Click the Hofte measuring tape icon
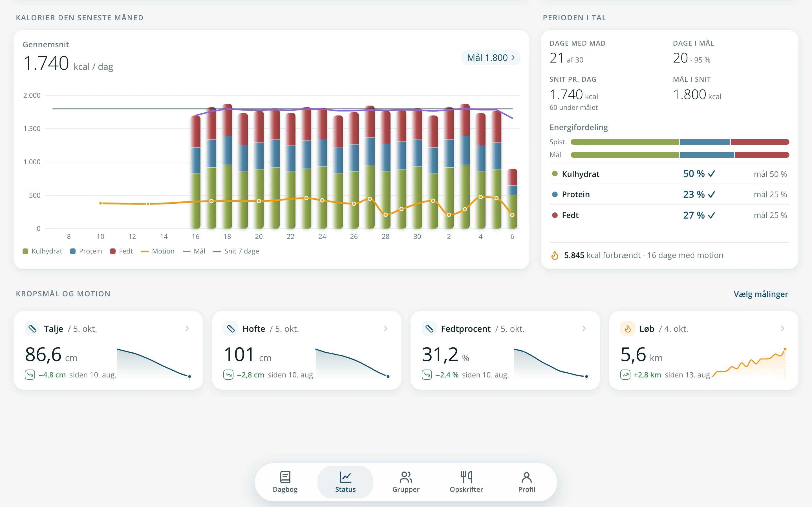The width and height of the screenshot is (812, 507). 231,329
